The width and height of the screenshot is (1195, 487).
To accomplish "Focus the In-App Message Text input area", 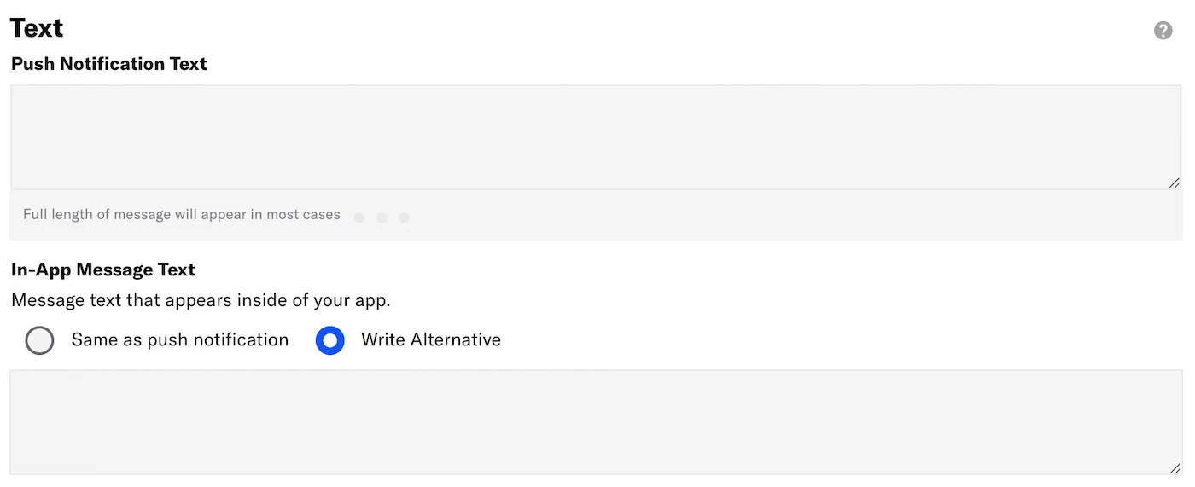I will [x=596, y=421].
